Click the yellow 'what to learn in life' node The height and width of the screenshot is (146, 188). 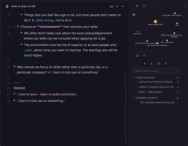155,21
